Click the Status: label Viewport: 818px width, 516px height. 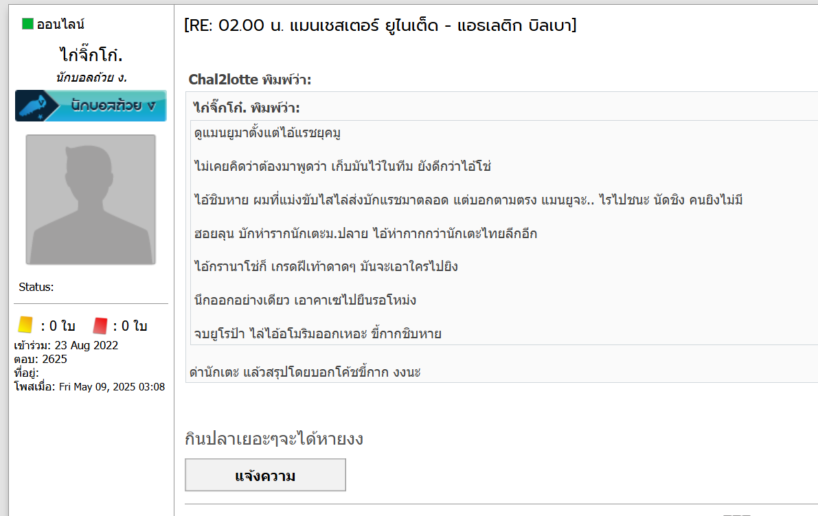click(36, 288)
